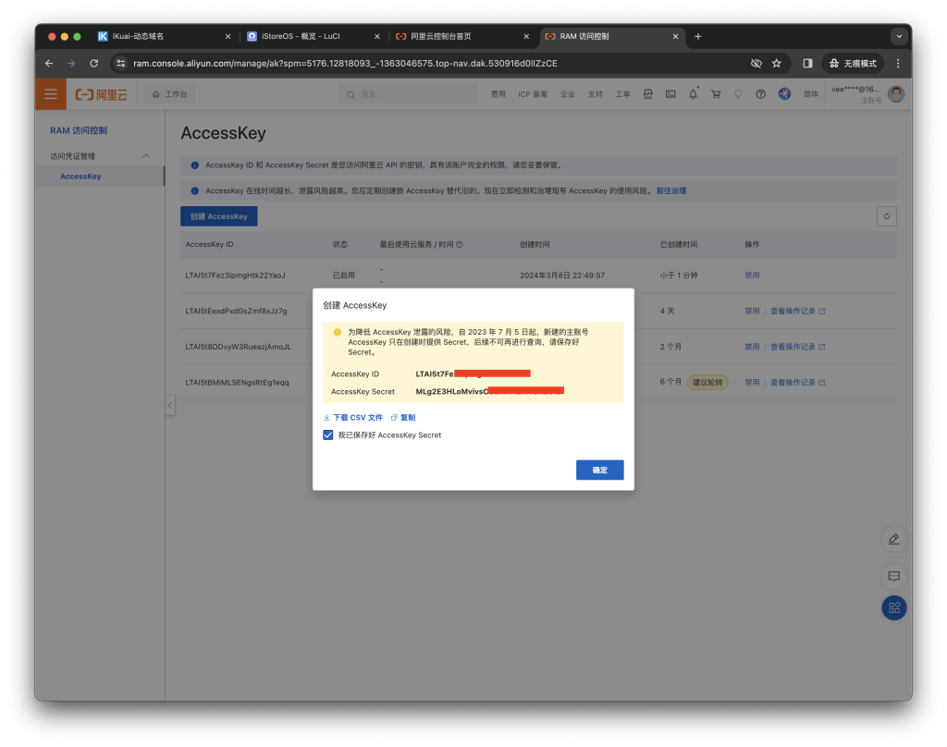Screen dimensions: 947x747
Task: Click the 建议轮转 badge
Action: click(707, 382)
